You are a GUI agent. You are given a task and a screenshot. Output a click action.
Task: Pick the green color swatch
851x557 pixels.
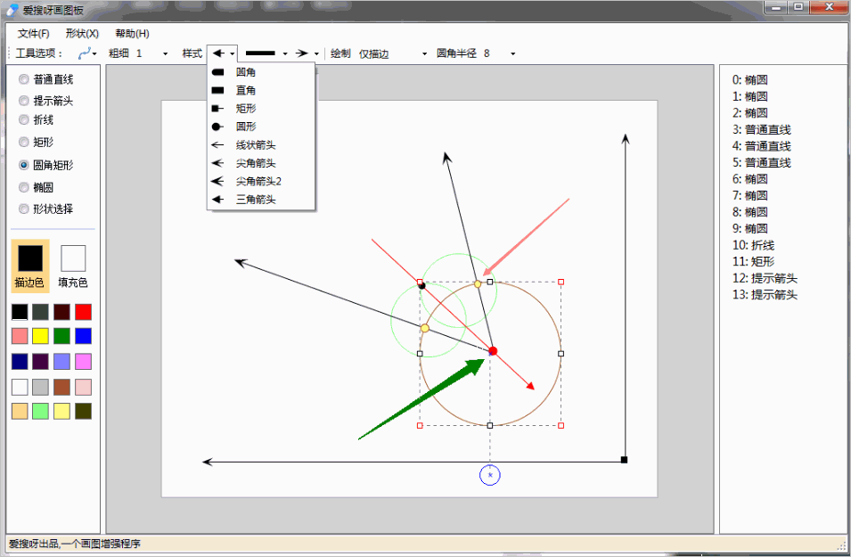[x=61, y=336]
